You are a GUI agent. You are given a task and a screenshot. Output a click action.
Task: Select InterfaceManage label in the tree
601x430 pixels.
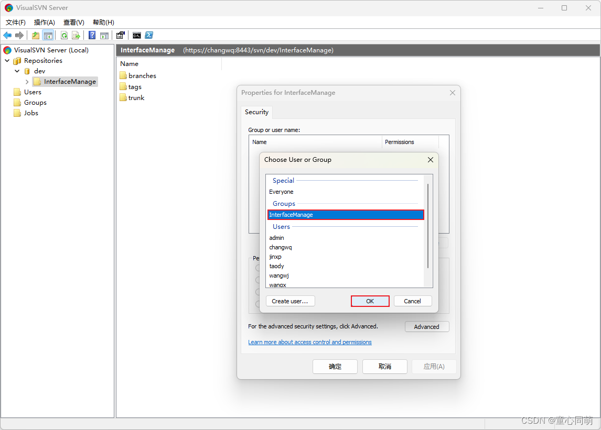pos(70,82)
